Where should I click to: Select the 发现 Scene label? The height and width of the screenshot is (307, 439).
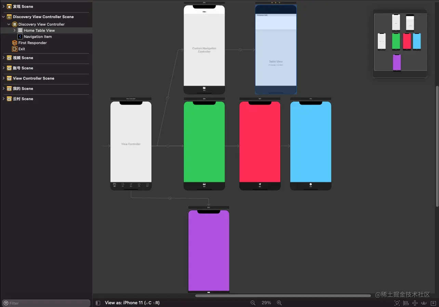[x=23, y=6]
